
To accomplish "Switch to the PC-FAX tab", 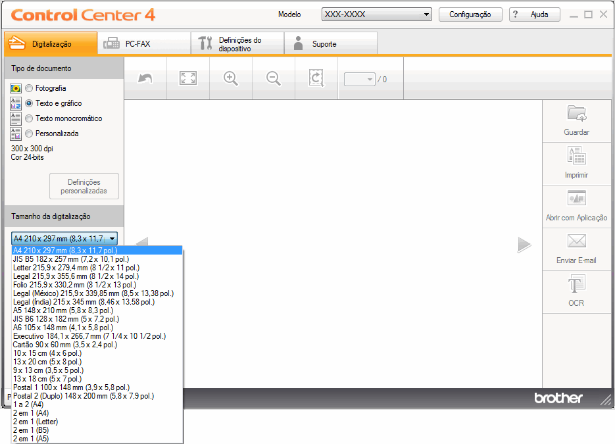I will 144,43.
